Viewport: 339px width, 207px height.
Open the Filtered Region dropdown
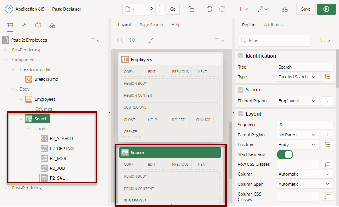(x=298, y=101)
